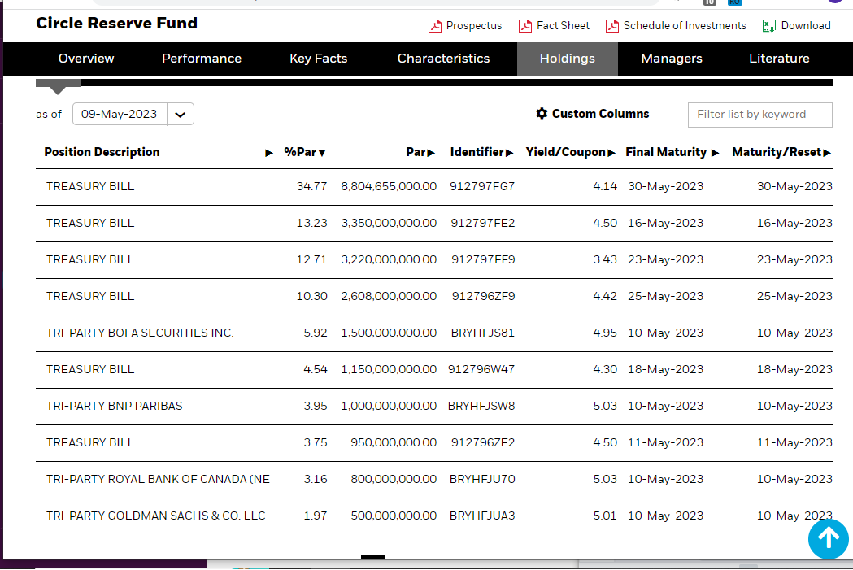Screen dimensions: 853x570
Task: Select the Holdings tab
Action: (568, 59)
